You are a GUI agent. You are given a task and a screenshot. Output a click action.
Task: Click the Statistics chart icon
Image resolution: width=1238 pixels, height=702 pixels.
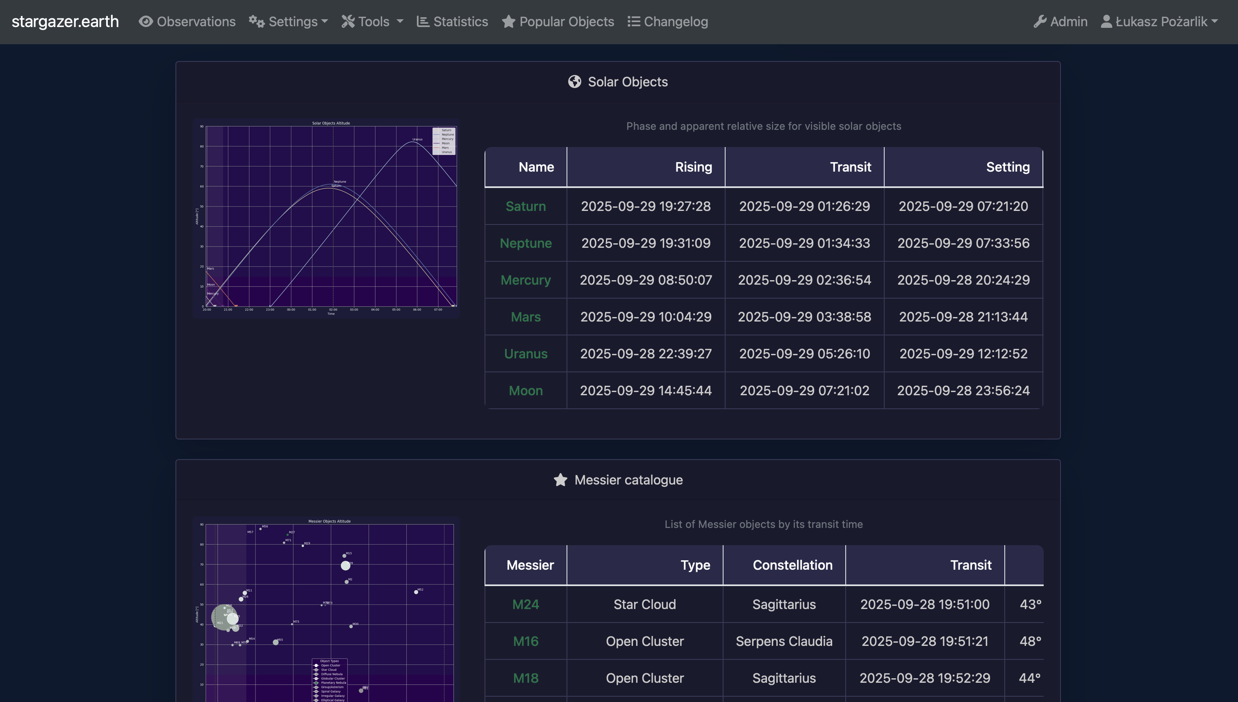(423, 22)
